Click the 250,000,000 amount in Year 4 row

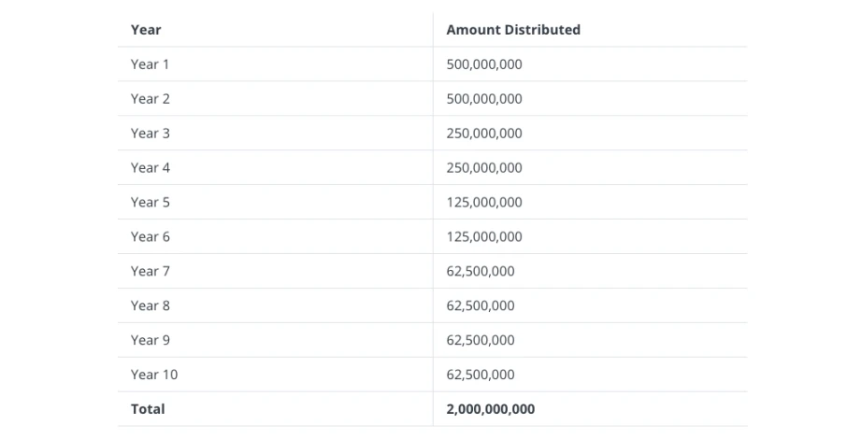tap(484, 168)
